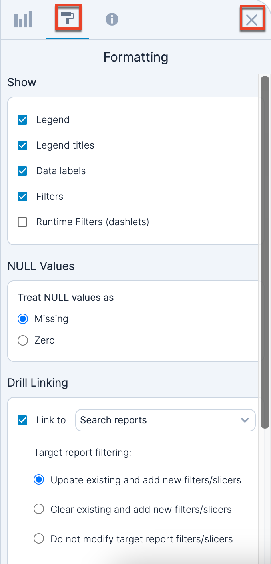The height and width of the screenshot is (564, 271).
Task: Select Update existing and add new filters/slicers
Action: tap(39, 480)
